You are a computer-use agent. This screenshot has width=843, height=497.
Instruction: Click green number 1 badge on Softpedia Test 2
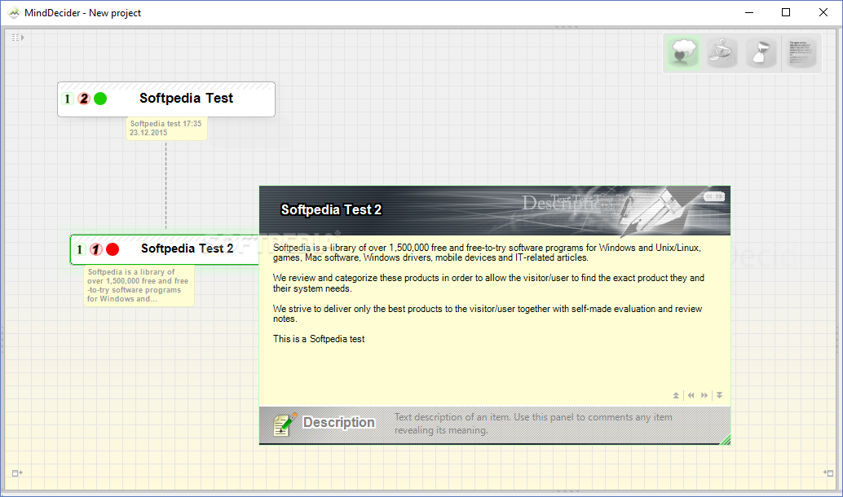click(x=80, y=249)
